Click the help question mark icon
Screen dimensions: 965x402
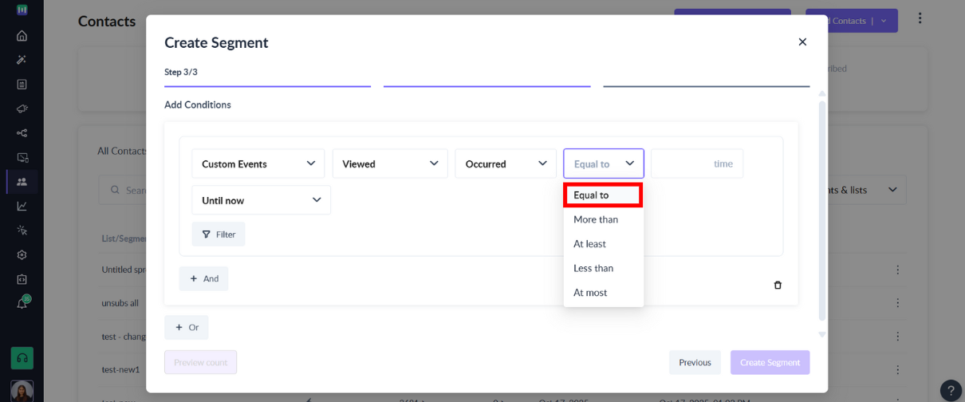[951, 390]
